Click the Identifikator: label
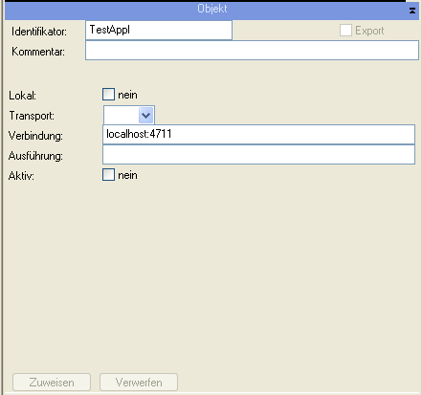Screen dimensions: 422x395 pos(39,32)
